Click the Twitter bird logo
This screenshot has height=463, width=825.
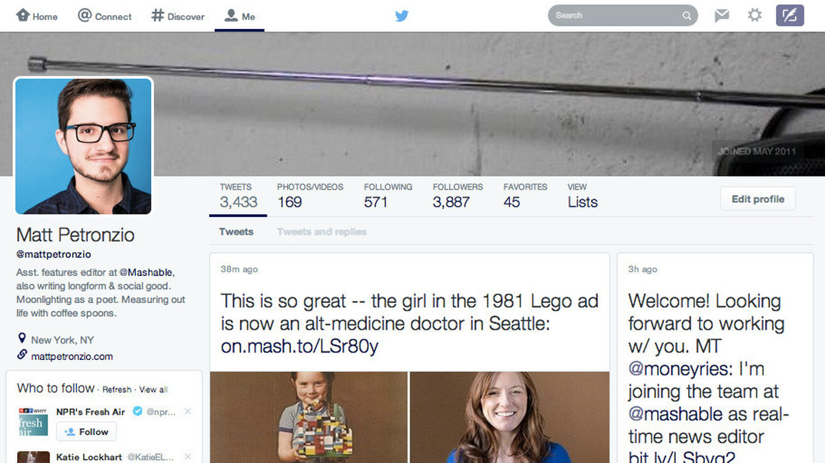402,15
